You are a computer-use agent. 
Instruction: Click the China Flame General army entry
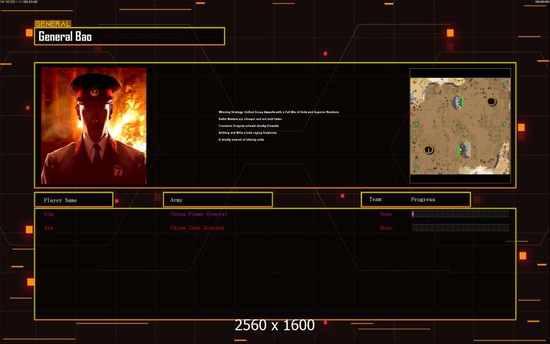coord(198,214)
